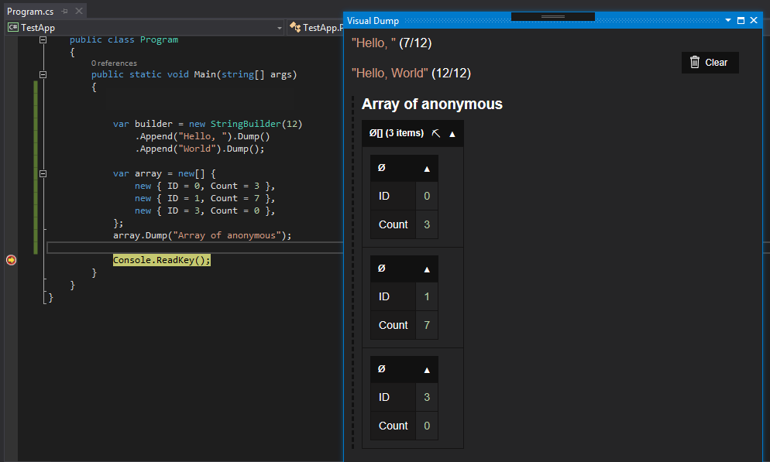Open the Visual Dump window options dropdown
This screenshot has height=462, width=770.
coord(727,21)
